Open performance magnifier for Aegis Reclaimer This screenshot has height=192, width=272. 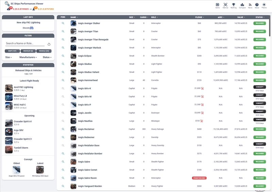tap(63, 129)
